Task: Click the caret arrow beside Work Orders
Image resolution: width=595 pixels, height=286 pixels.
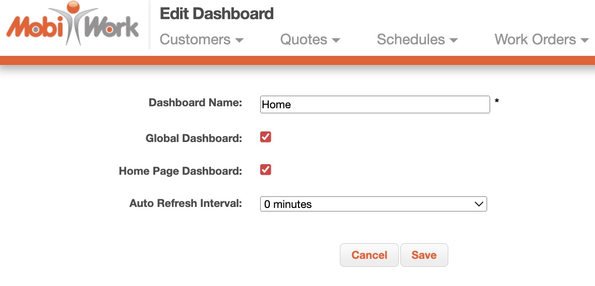Action: [585, 40]
